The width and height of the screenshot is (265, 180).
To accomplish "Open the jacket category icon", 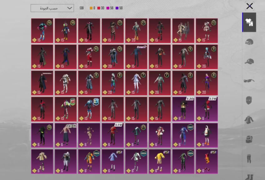I will [249, 120].
